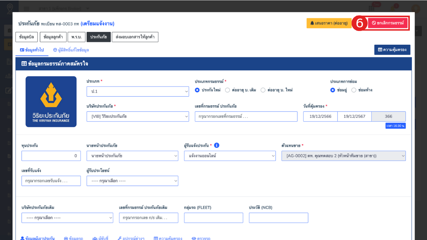Open the ความคุ้มครอง coverage button
Viewport: 427px width, 240px height.
(392, 50)
